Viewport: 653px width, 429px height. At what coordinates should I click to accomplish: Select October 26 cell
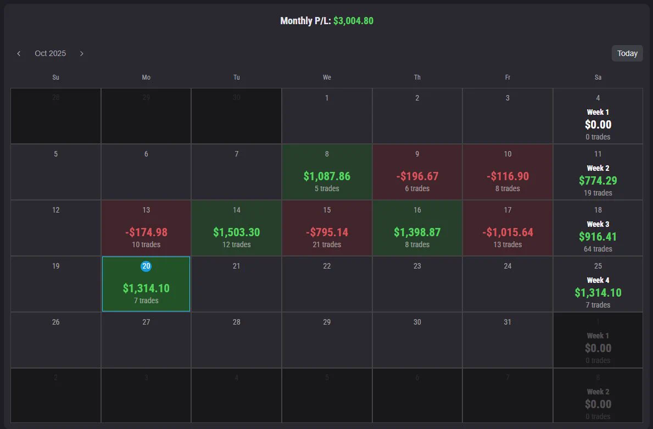point(56,340)
